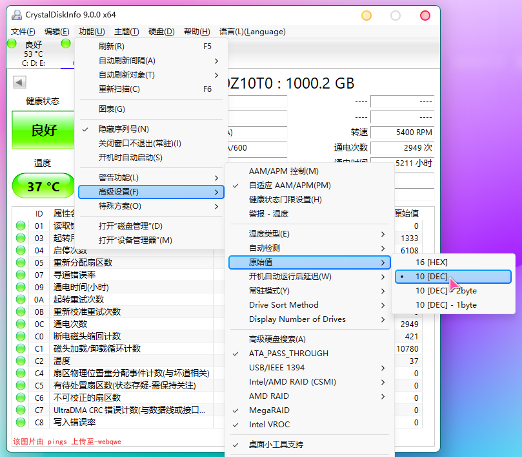522x457 pixels.
Task: Click green status circle for attribute 05
Action: [21, 262]
